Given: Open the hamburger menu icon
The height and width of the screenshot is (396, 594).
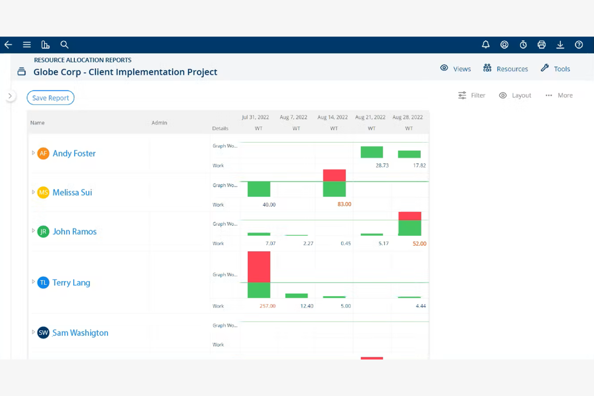Looking at the screenshot, I should pyautogui.click(x=26, y=45).
